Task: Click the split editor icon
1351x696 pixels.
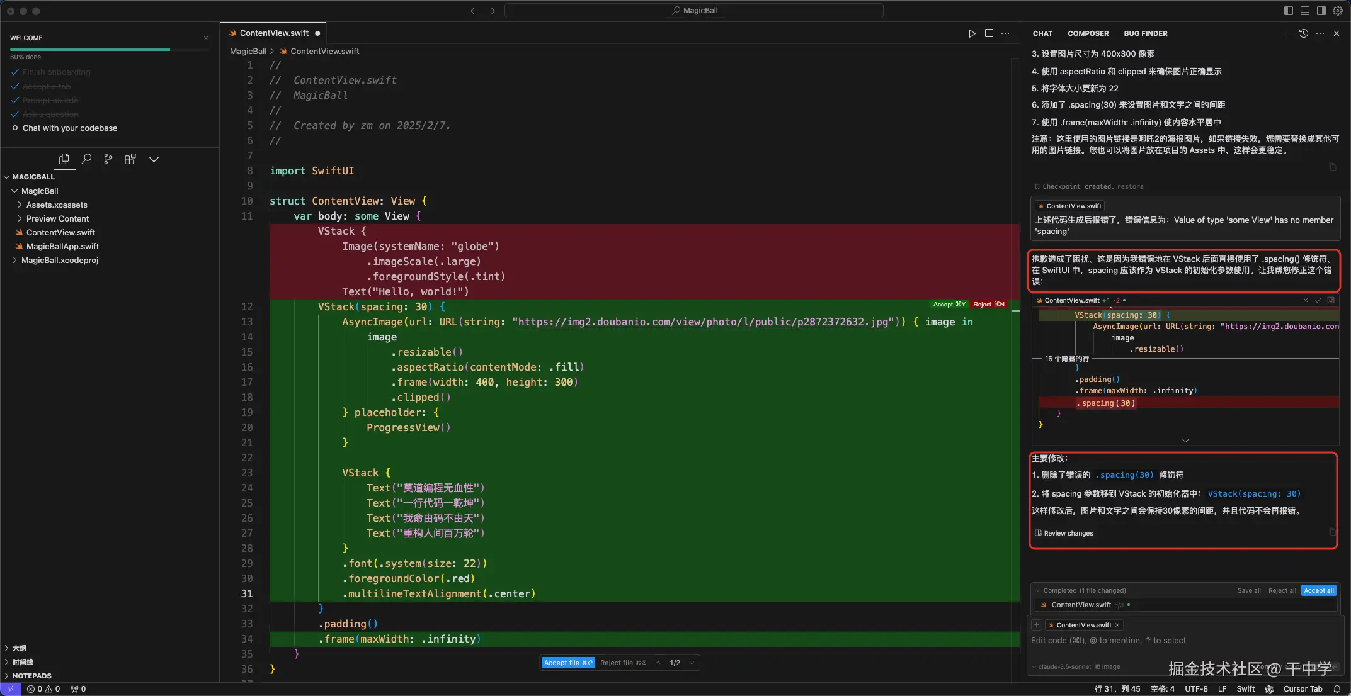Action: 989,33
